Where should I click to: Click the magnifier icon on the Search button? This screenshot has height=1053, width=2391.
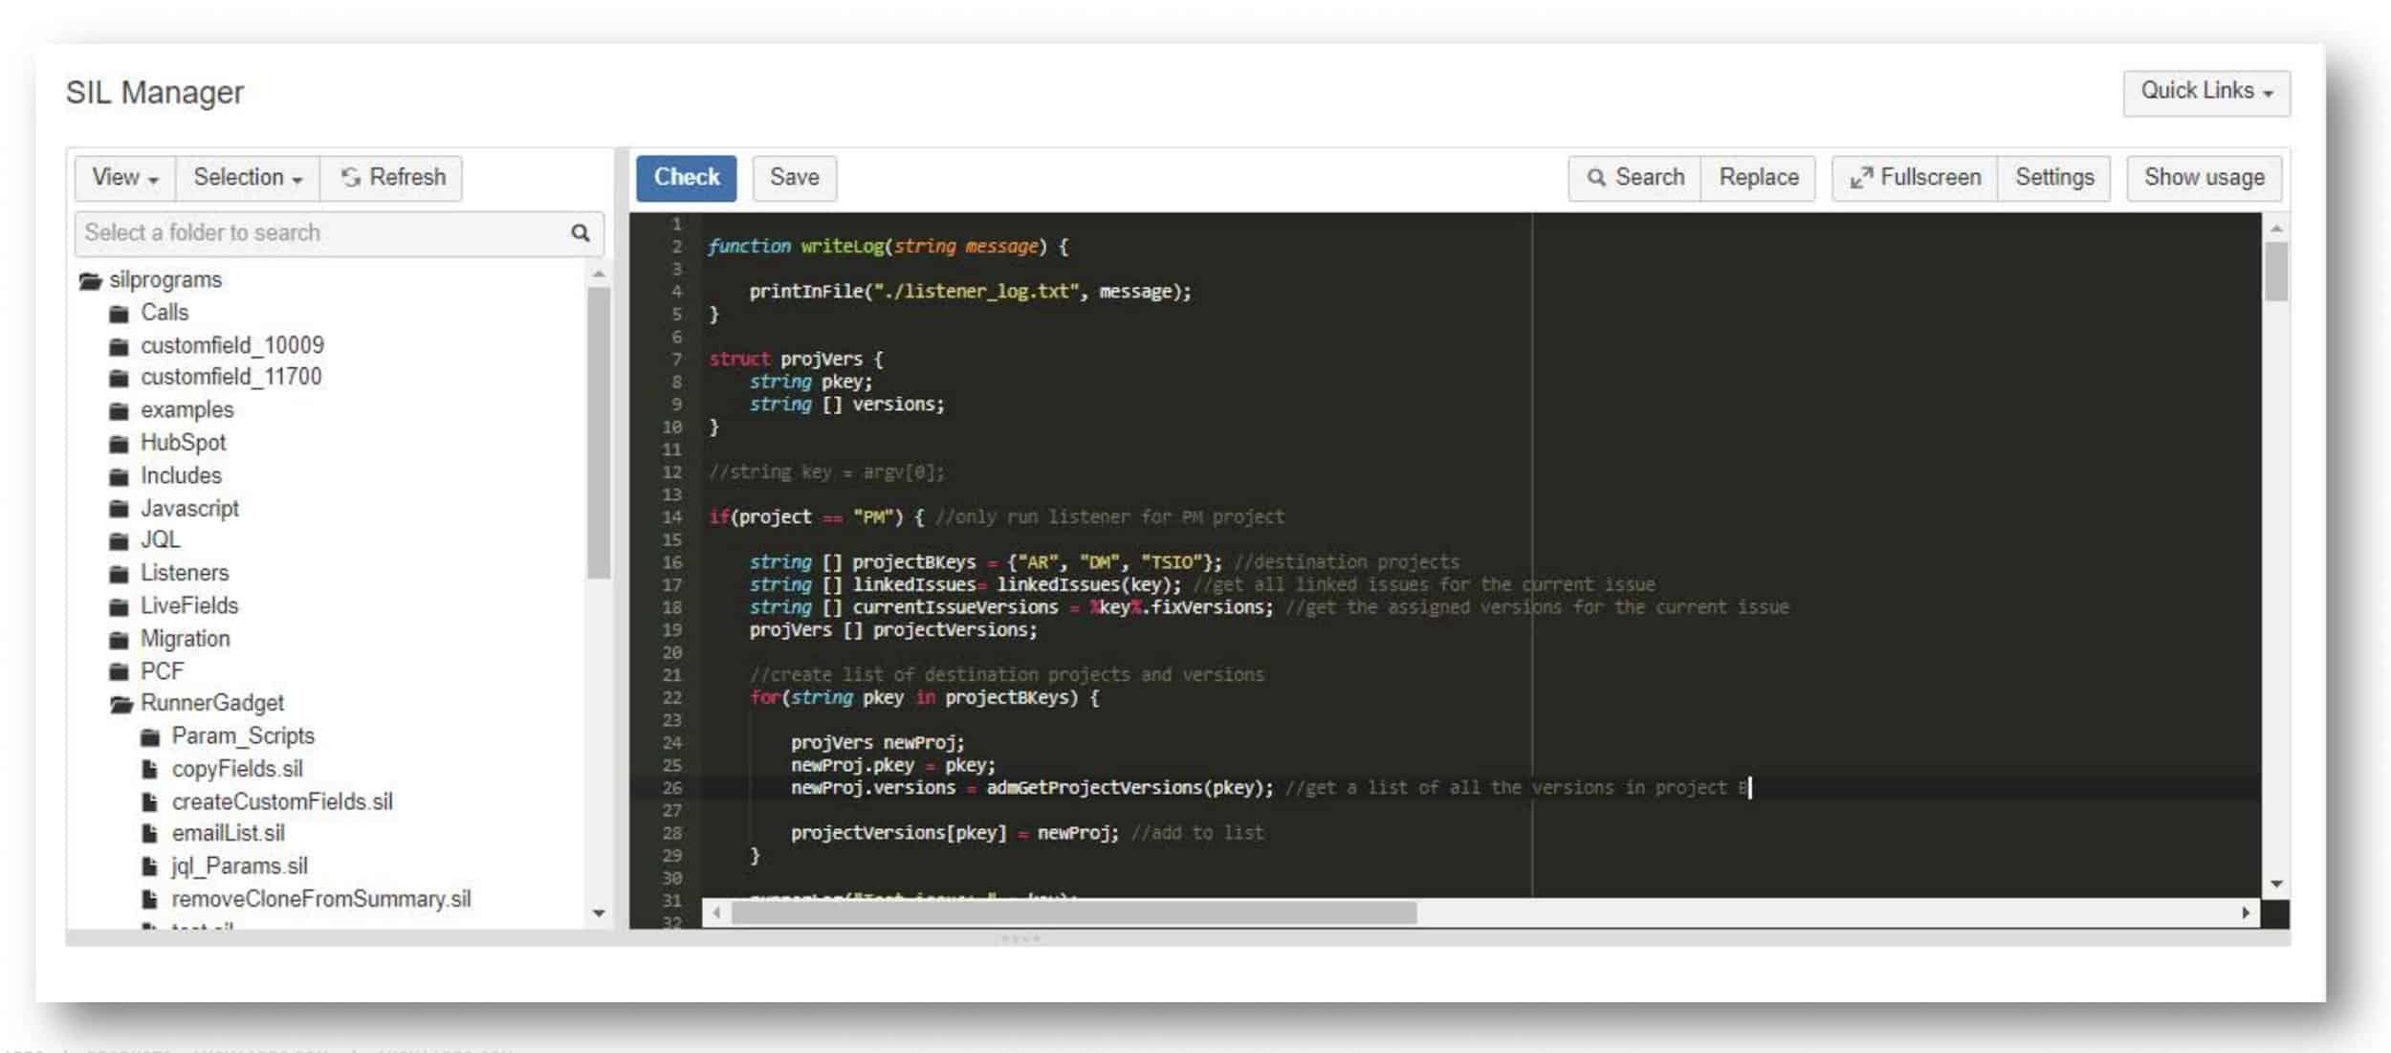1595,177
